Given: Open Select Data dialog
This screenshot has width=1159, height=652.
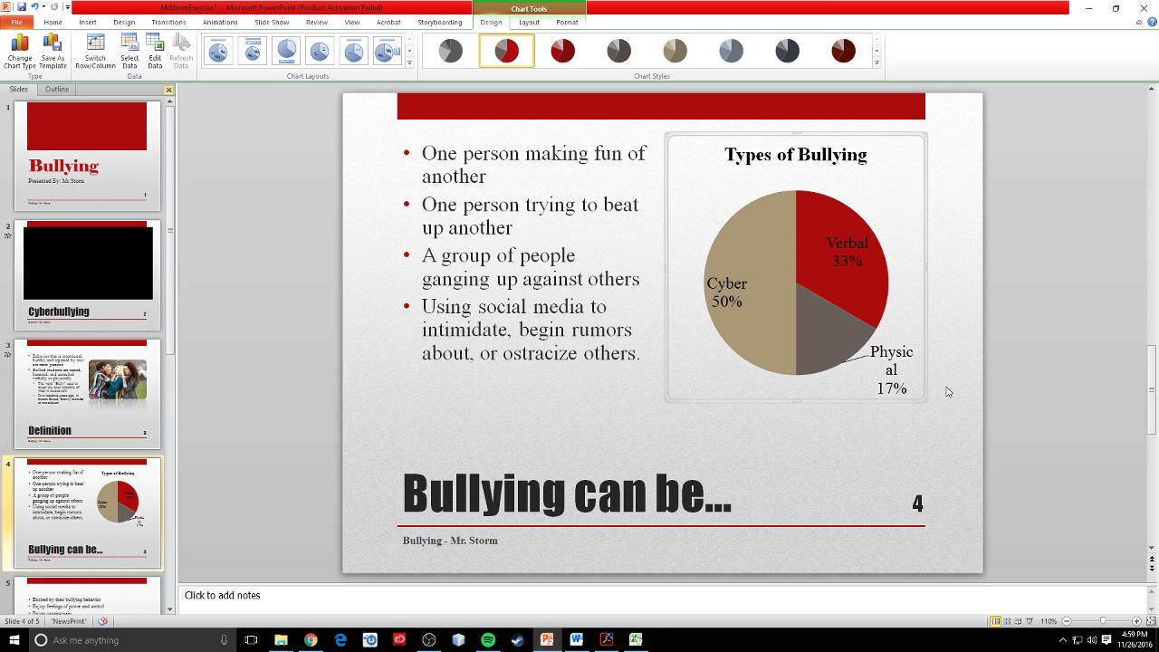Looking at the screenshot, I should tap(129, 51).
